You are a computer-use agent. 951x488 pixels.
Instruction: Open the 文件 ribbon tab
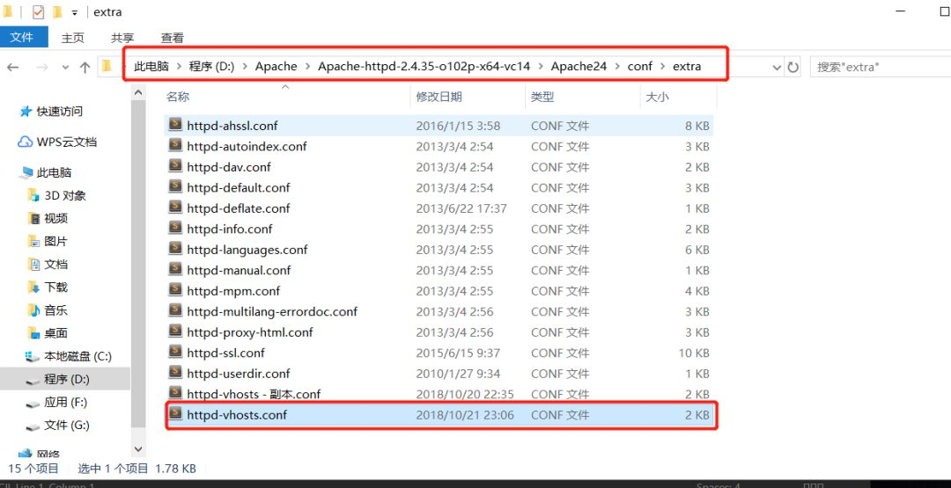(x=22, y=38)
